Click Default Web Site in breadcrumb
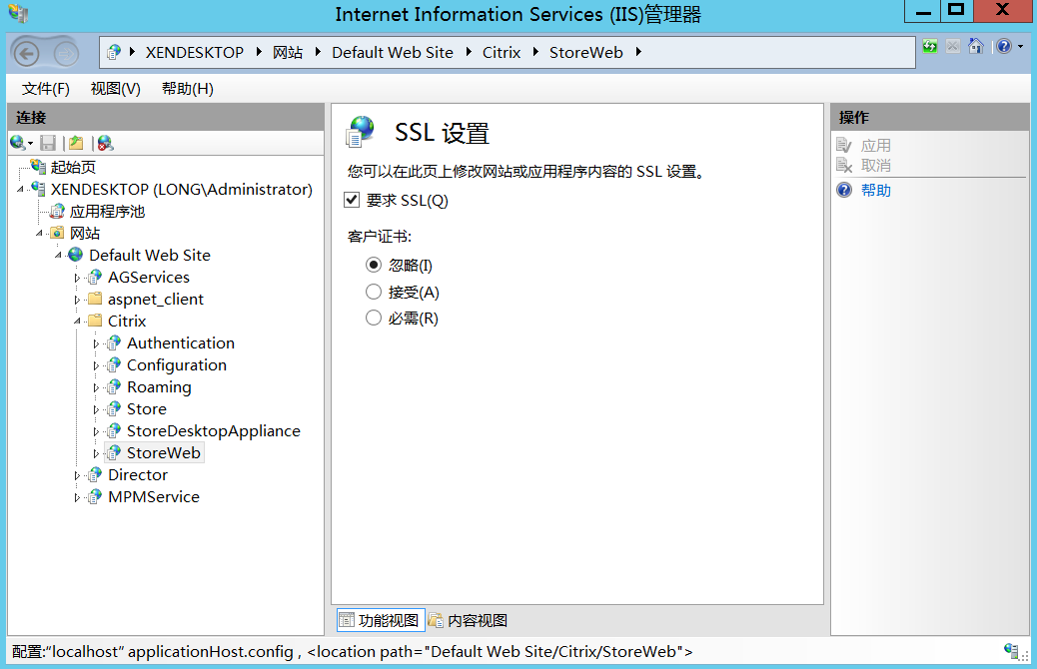This screenshot has width=1037, height=669. pos(393,52)
